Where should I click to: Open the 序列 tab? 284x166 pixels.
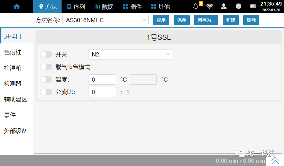[76, 7]
